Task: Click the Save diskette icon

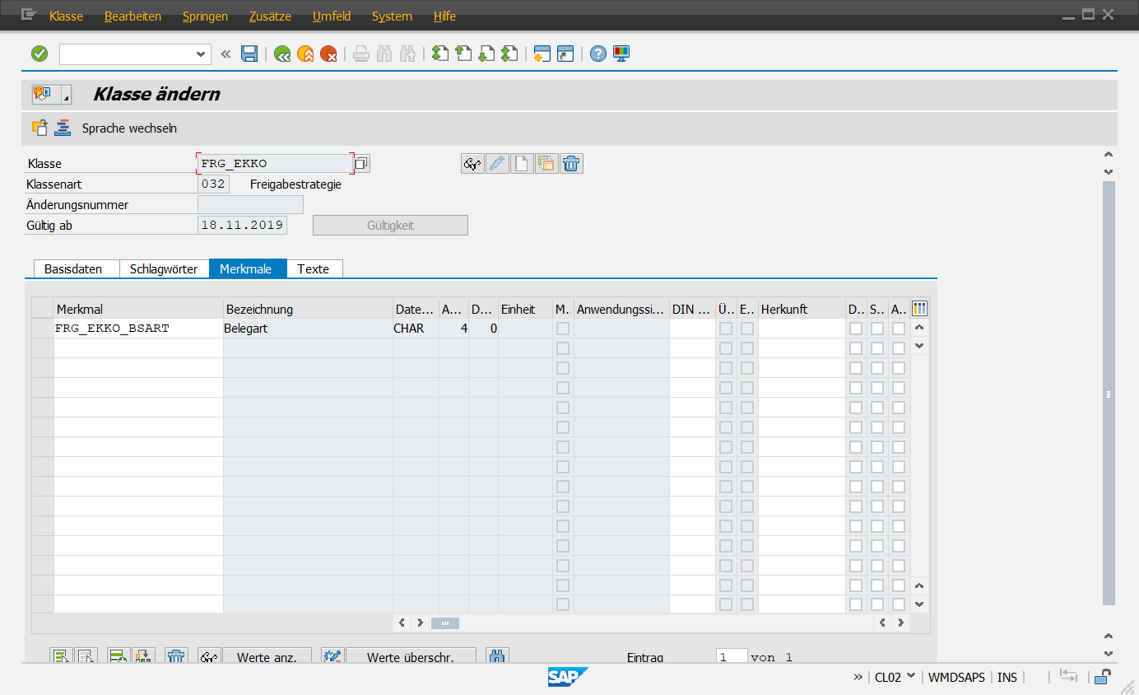Action: (x=249, y=54)
